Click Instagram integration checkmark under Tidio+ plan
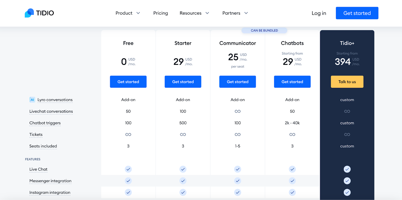Viewport: 402px width, 200px height. tap(347, 192)
